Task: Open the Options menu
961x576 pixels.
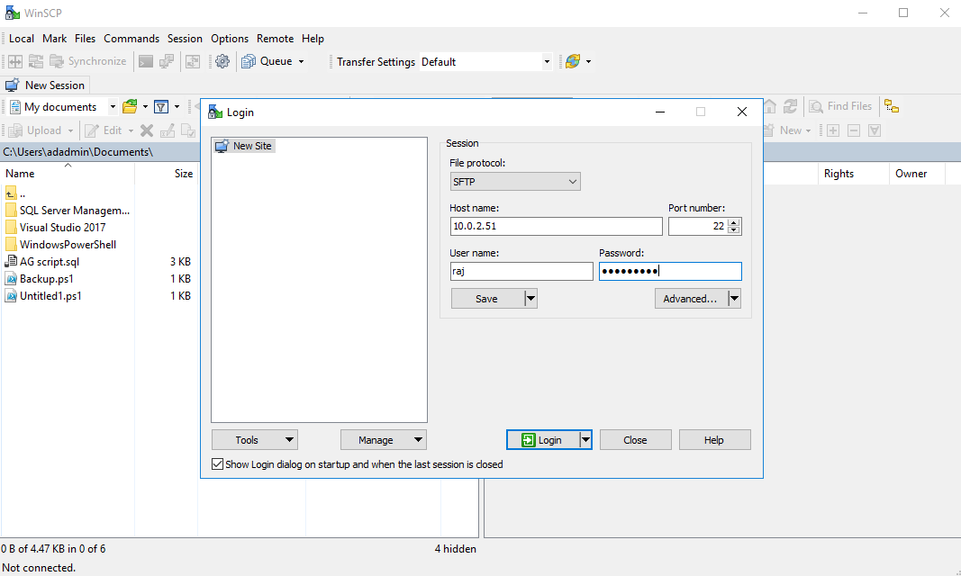Action: [230, 39]
